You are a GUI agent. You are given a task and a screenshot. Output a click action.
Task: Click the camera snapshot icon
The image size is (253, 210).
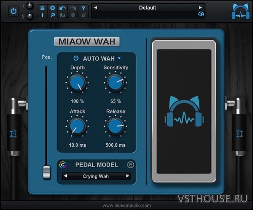click(x=63, y=15)
